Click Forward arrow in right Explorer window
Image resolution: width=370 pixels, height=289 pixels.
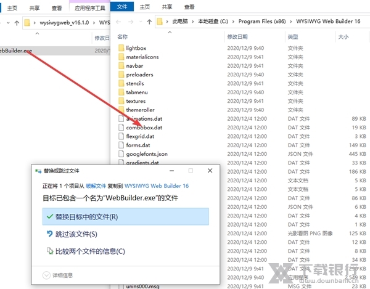point(131,22)
